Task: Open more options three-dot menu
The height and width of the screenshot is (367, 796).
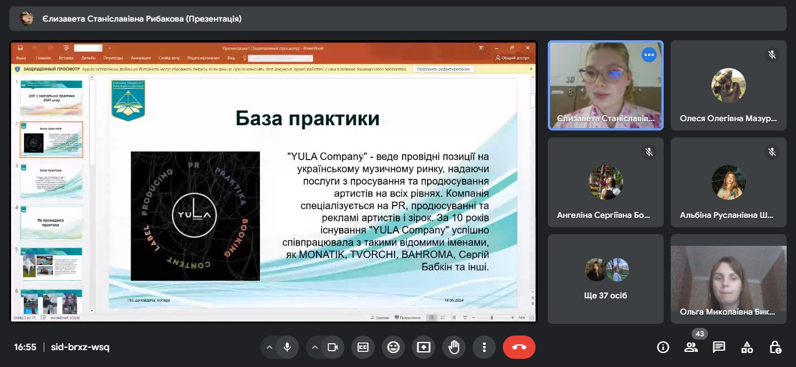Action: coord(484,347)
